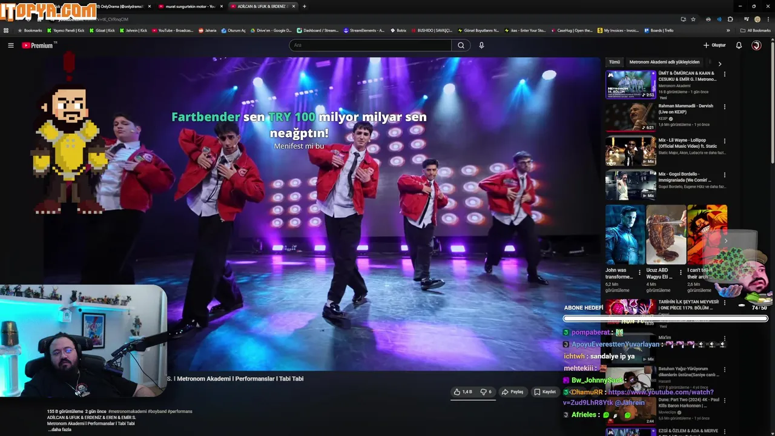Open My Invoices bookmark
This screenshot has height=436, width=775.
(x=619, y=30)
